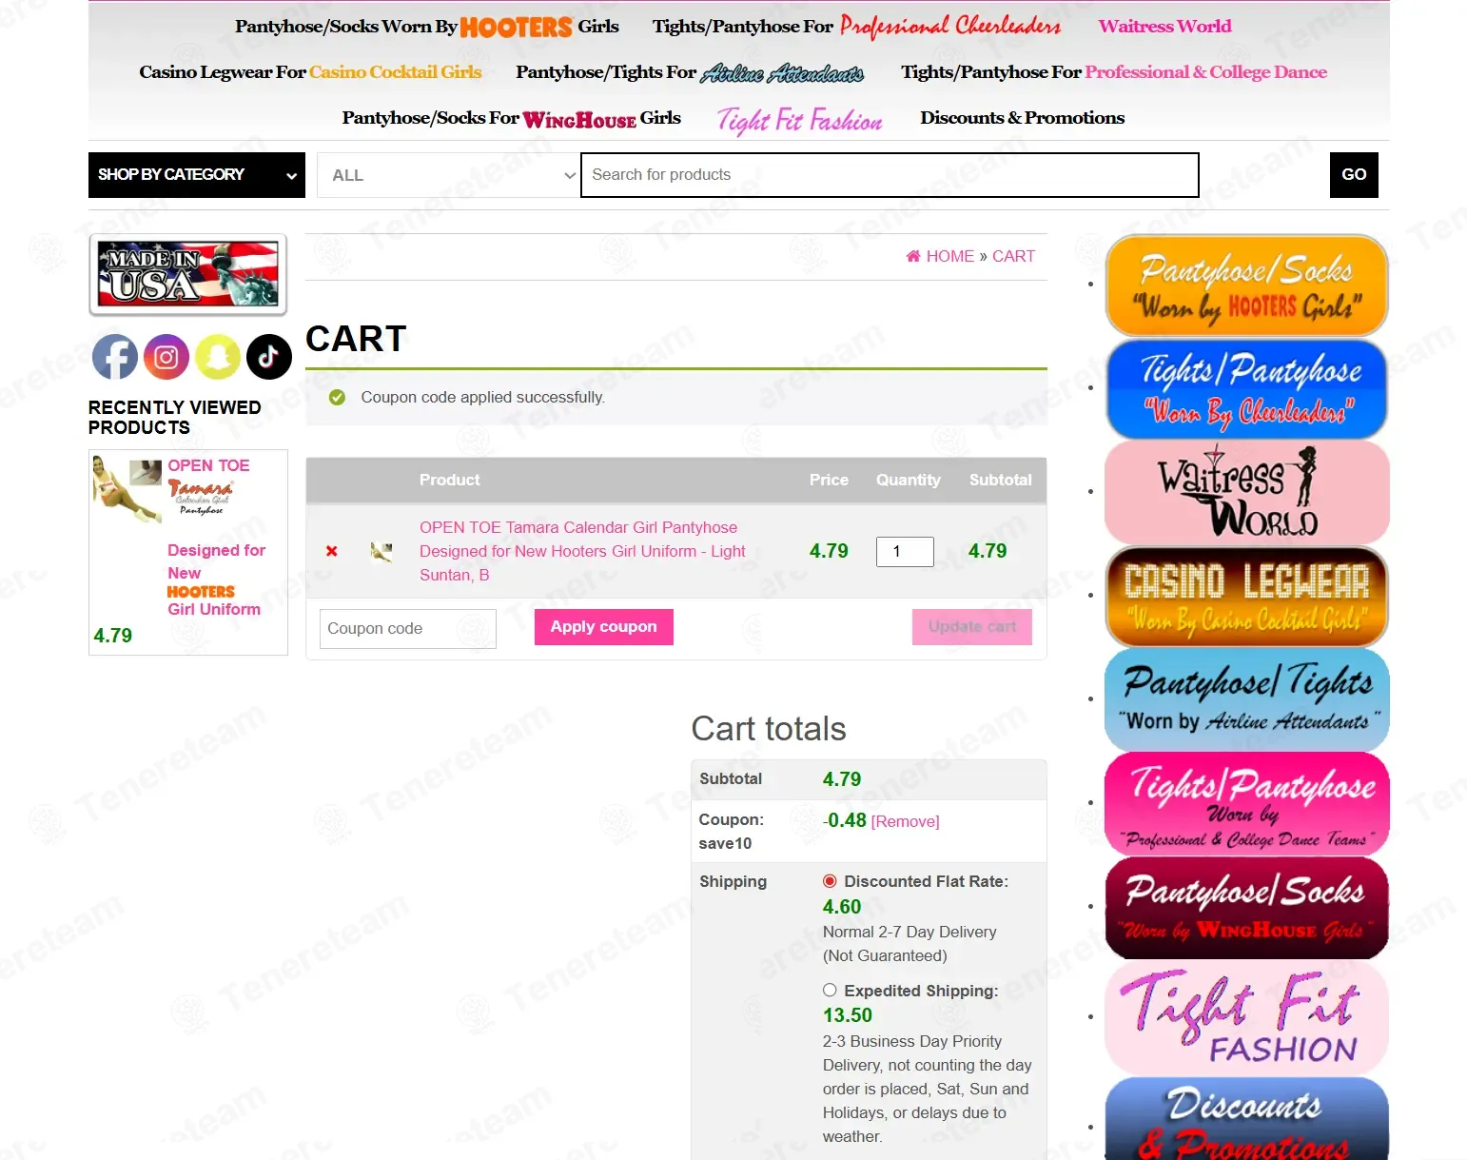Click the GO search button
1467x1160 pixels.
pyautogui.click(x=1354, y=175)
